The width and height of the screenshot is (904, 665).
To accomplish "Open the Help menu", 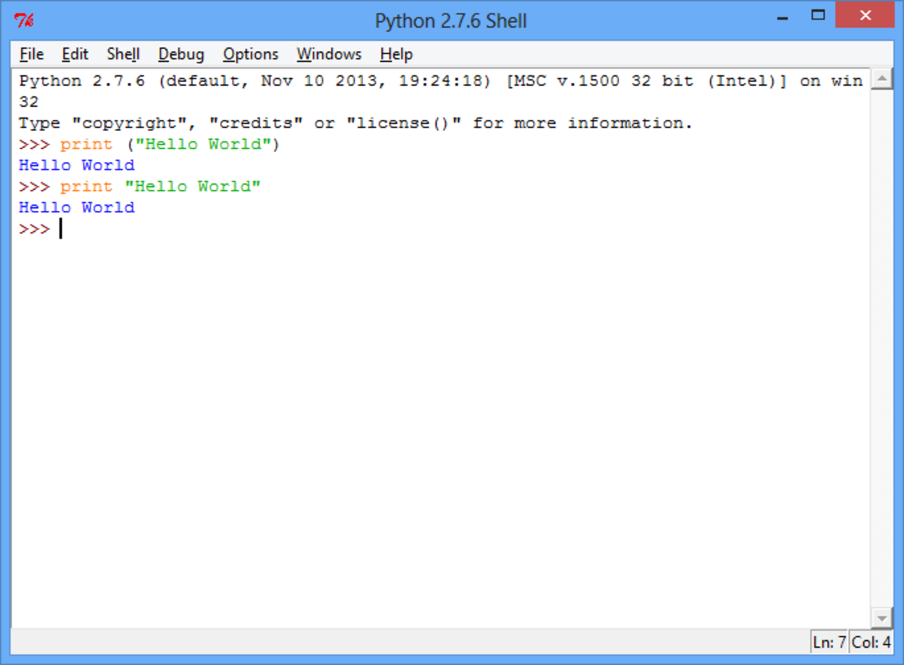I will (395, 53).
